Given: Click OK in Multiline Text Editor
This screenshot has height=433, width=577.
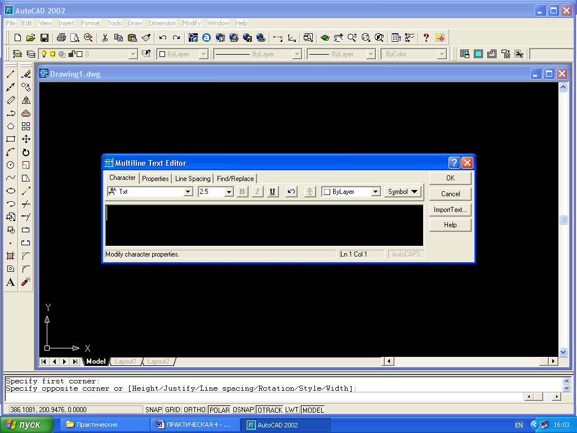Looking at the screenshot, I should [x=450, y=178].
